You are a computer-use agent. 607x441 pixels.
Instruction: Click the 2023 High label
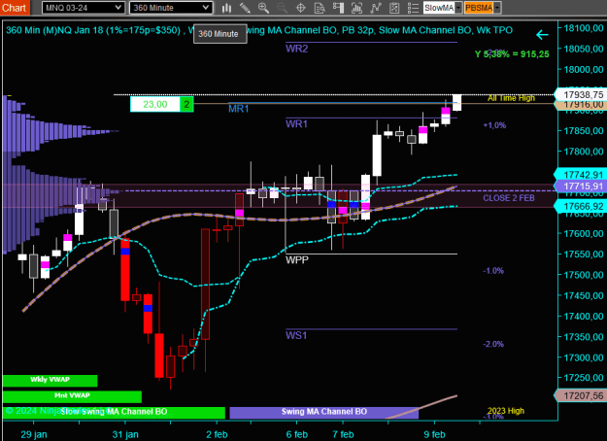click(x=506, y=411)
